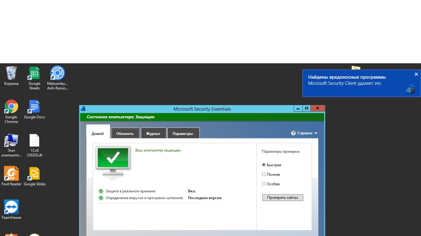Click the Проверить сейчас button
421x236 pixels.
tap(283, 198)
